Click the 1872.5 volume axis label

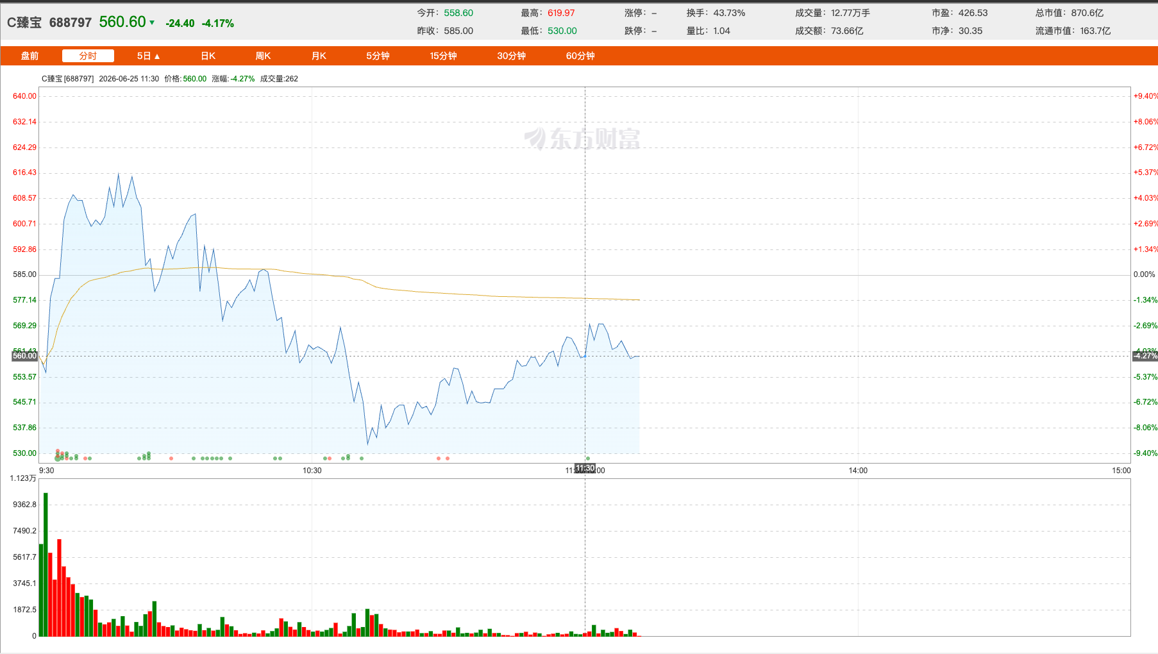coord(24,610)
